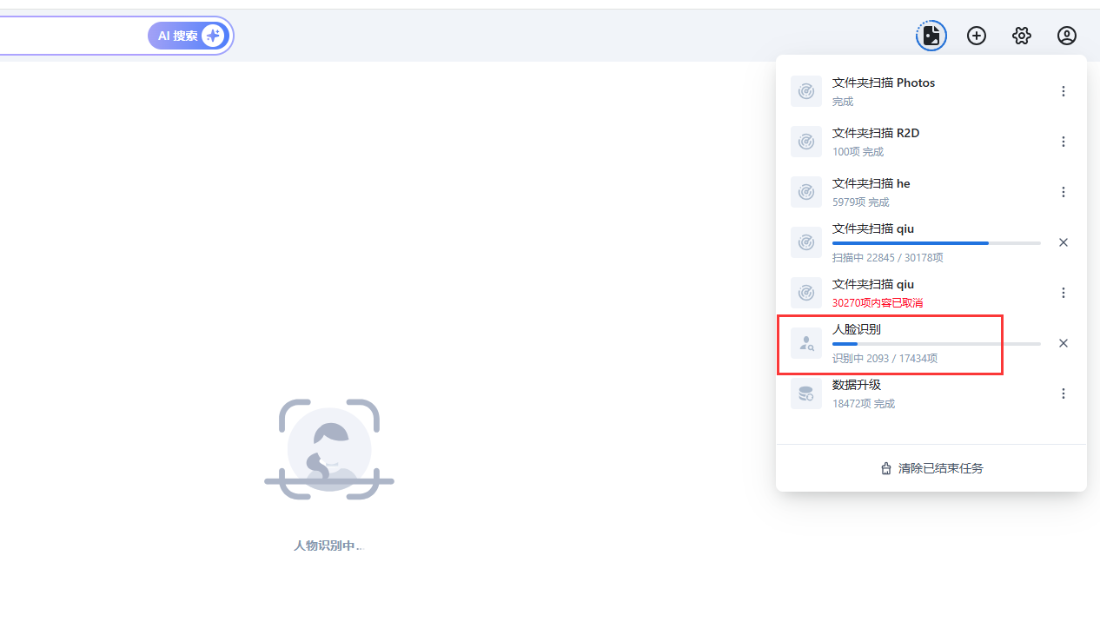Screen dimensions: 1100x635
Task: Click the scan icon beside 文件夹扫描 Photos
Action: [806, 91]
